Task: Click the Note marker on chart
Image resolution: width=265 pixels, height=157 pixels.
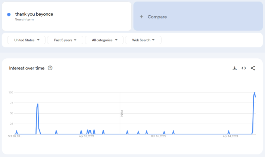Action: (x=122, y=113)
